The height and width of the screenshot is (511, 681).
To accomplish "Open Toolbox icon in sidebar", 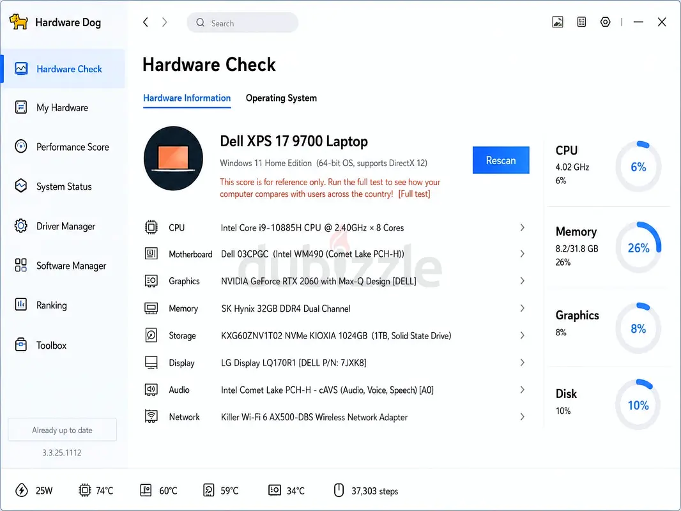I will click(21, 345).
